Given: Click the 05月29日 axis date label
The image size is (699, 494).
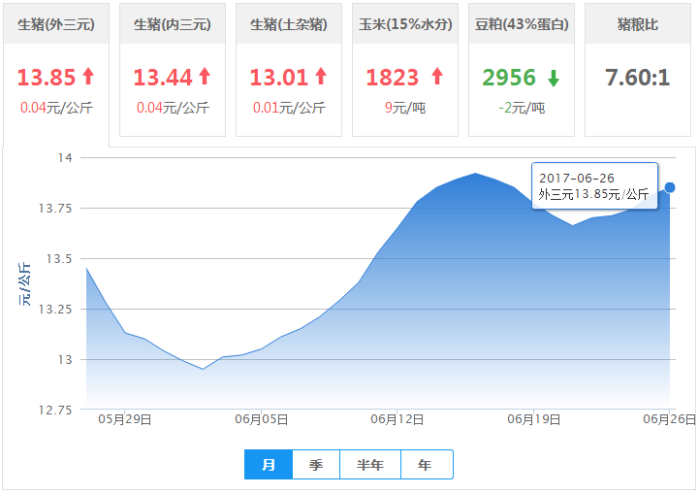Looking at the screenshot, I should pos(126,419).
